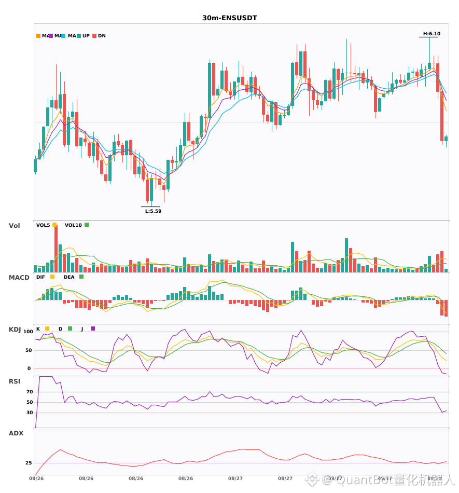This screenshot has height=493, width=459.
Task: Select the KDJ panel label
Action: coord(15,330)
